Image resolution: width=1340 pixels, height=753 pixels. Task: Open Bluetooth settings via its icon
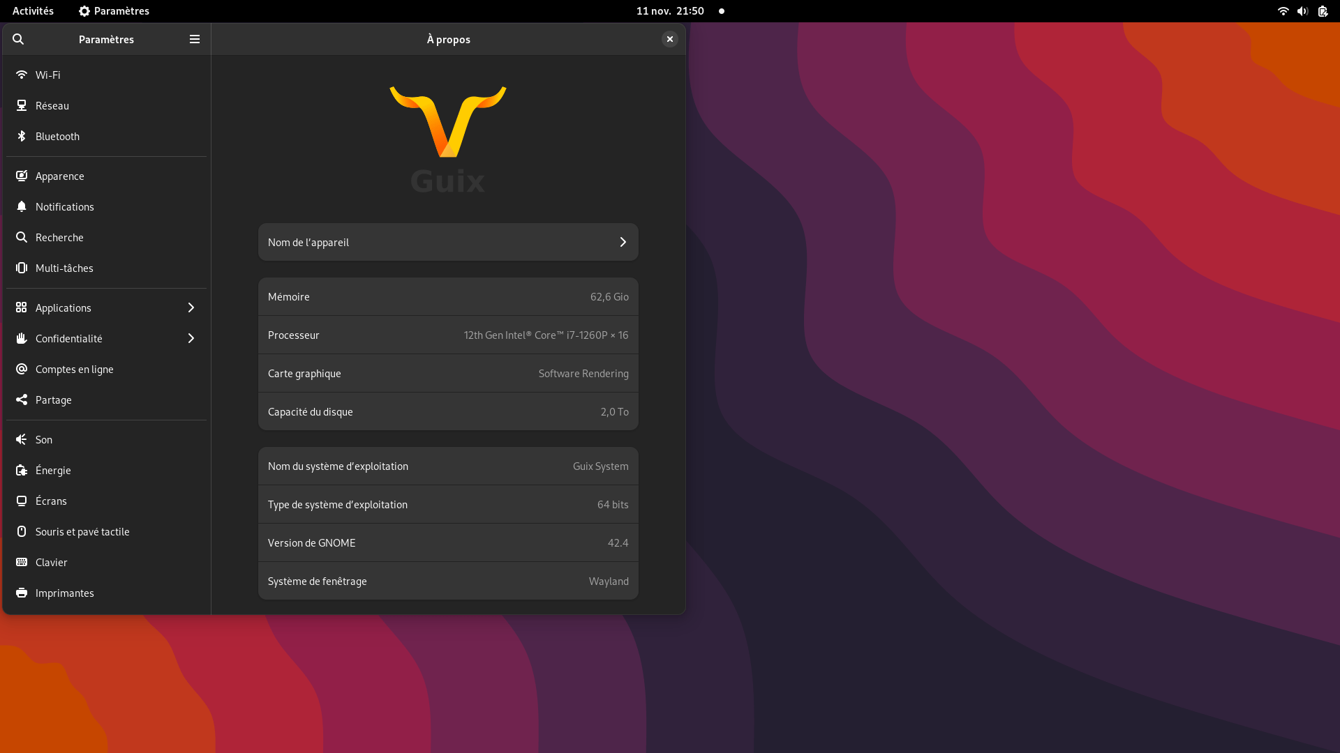pos(22,136)
